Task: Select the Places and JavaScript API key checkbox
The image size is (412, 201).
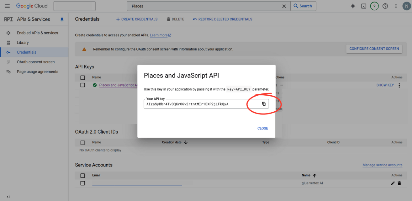Action: click(82, 85)
